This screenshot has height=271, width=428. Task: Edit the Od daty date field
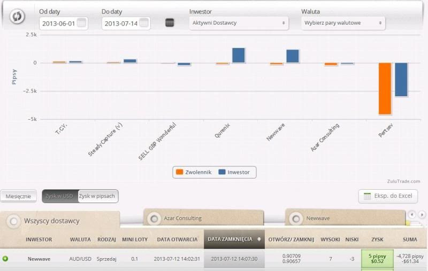pyautogui.click(x=63, y=24)
